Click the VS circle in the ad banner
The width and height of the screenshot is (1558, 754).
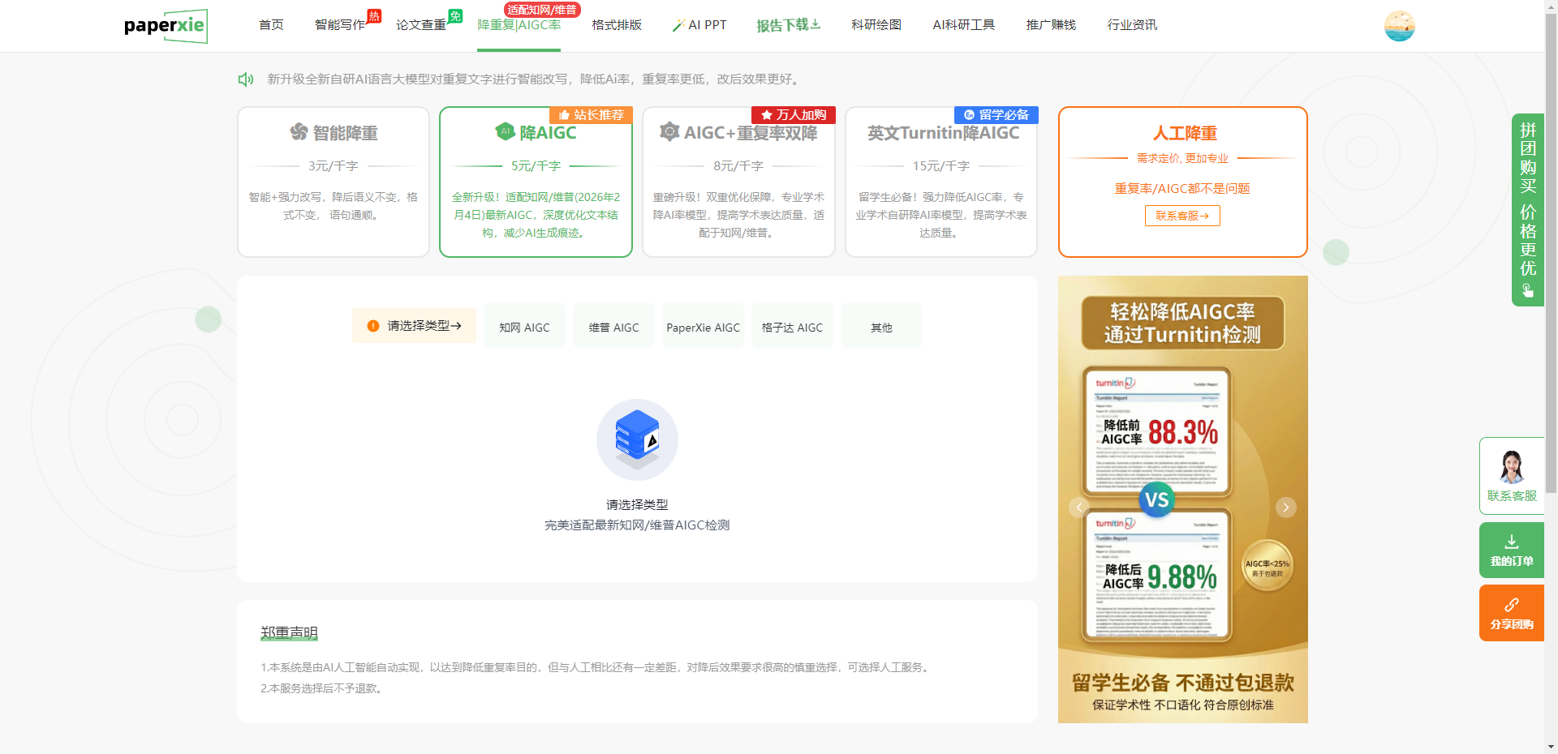(1157, 499)
